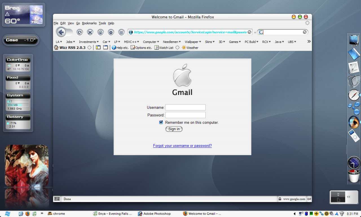This screenshot has width=361, height=217.
Task: Open the Photoshop eye dock icon
Action: tap(354, 122)
